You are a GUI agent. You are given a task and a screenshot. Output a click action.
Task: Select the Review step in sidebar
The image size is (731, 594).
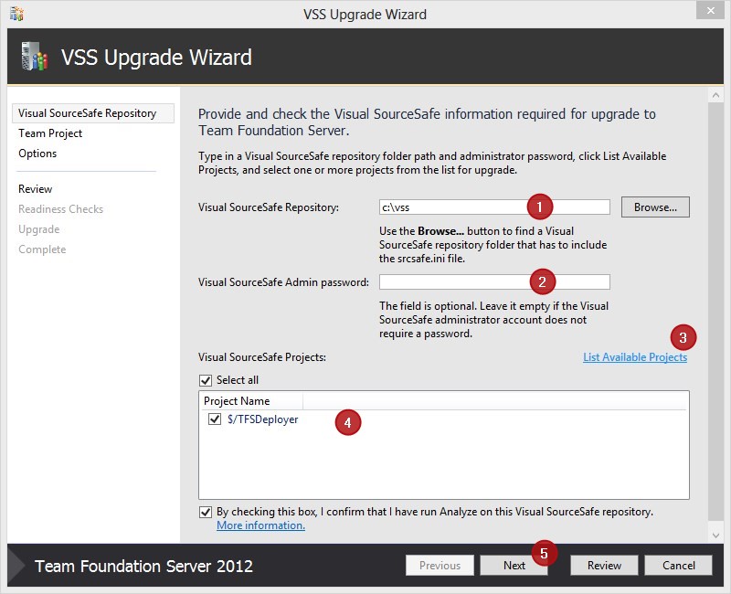click(x=36, y=189)
